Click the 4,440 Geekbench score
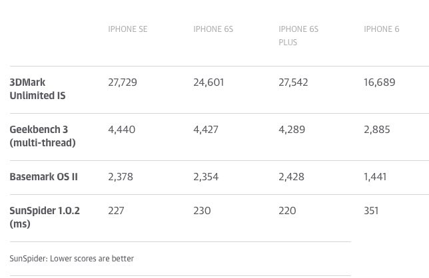Image resolution: width=429 pixels, height=278 pixels. coord(121,130)
